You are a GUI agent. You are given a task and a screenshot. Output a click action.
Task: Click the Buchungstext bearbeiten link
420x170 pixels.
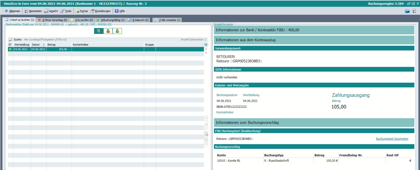tap(392, 139)
